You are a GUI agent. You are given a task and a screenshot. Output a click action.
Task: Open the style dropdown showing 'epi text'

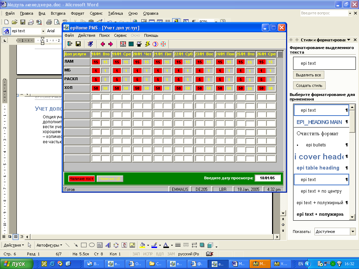[43, 31]
